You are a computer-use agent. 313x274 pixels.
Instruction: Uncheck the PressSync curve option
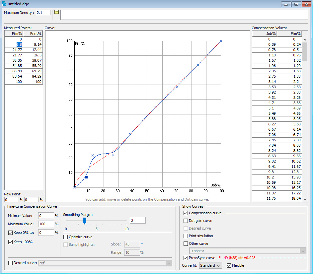click(x=186, y=258)
